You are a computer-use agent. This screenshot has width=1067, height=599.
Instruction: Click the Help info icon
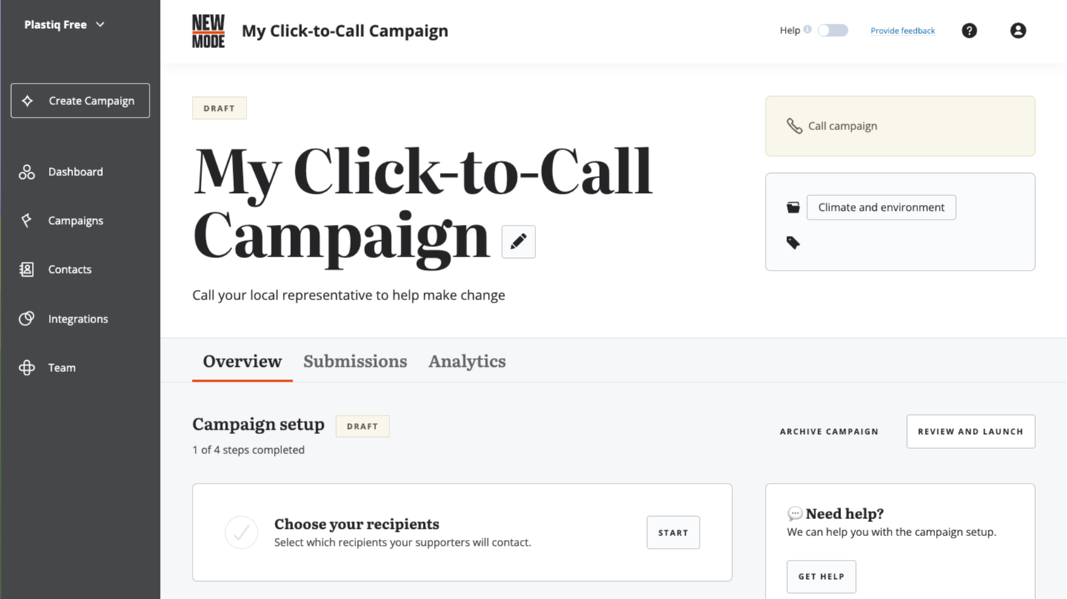808,30
